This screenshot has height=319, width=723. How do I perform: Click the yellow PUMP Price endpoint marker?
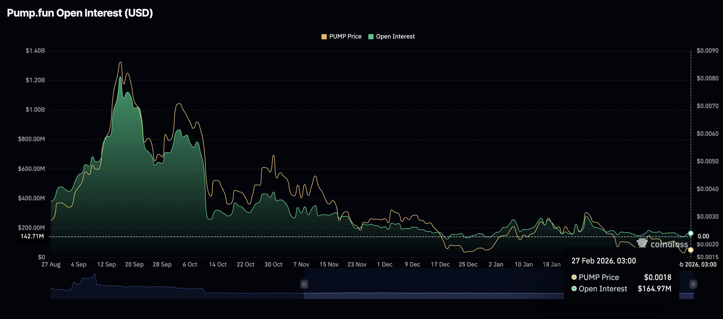click(691, 249)
